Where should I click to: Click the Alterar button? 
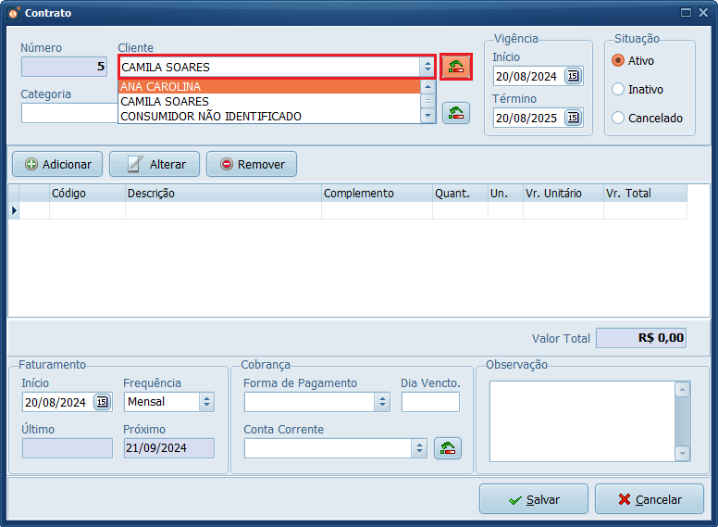click(155, 164)
